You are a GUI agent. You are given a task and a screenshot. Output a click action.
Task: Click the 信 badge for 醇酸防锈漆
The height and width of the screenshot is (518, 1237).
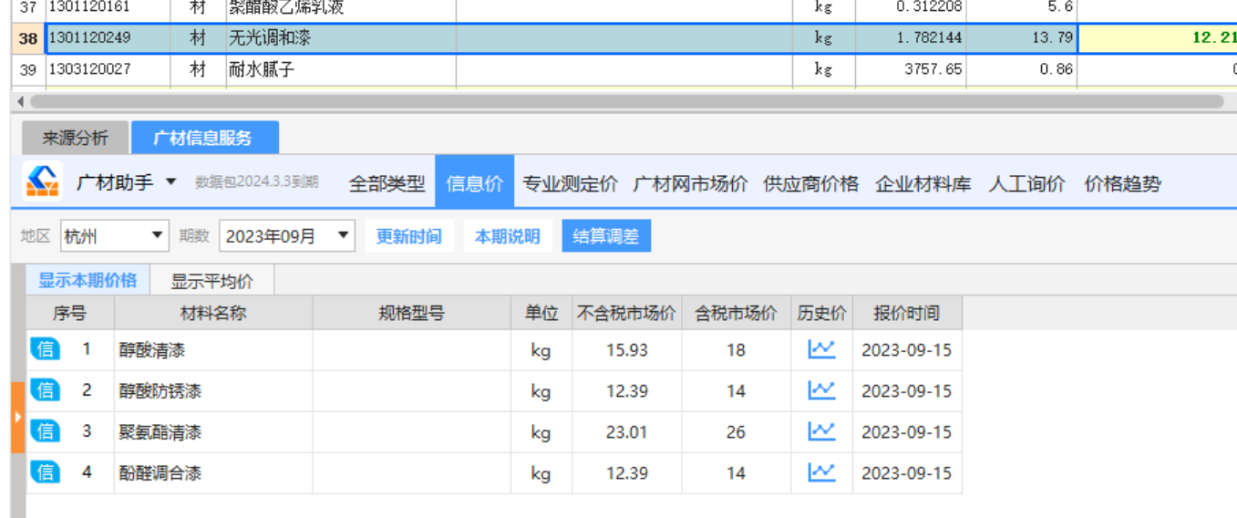pyautogui.click(x=45, y=390)
